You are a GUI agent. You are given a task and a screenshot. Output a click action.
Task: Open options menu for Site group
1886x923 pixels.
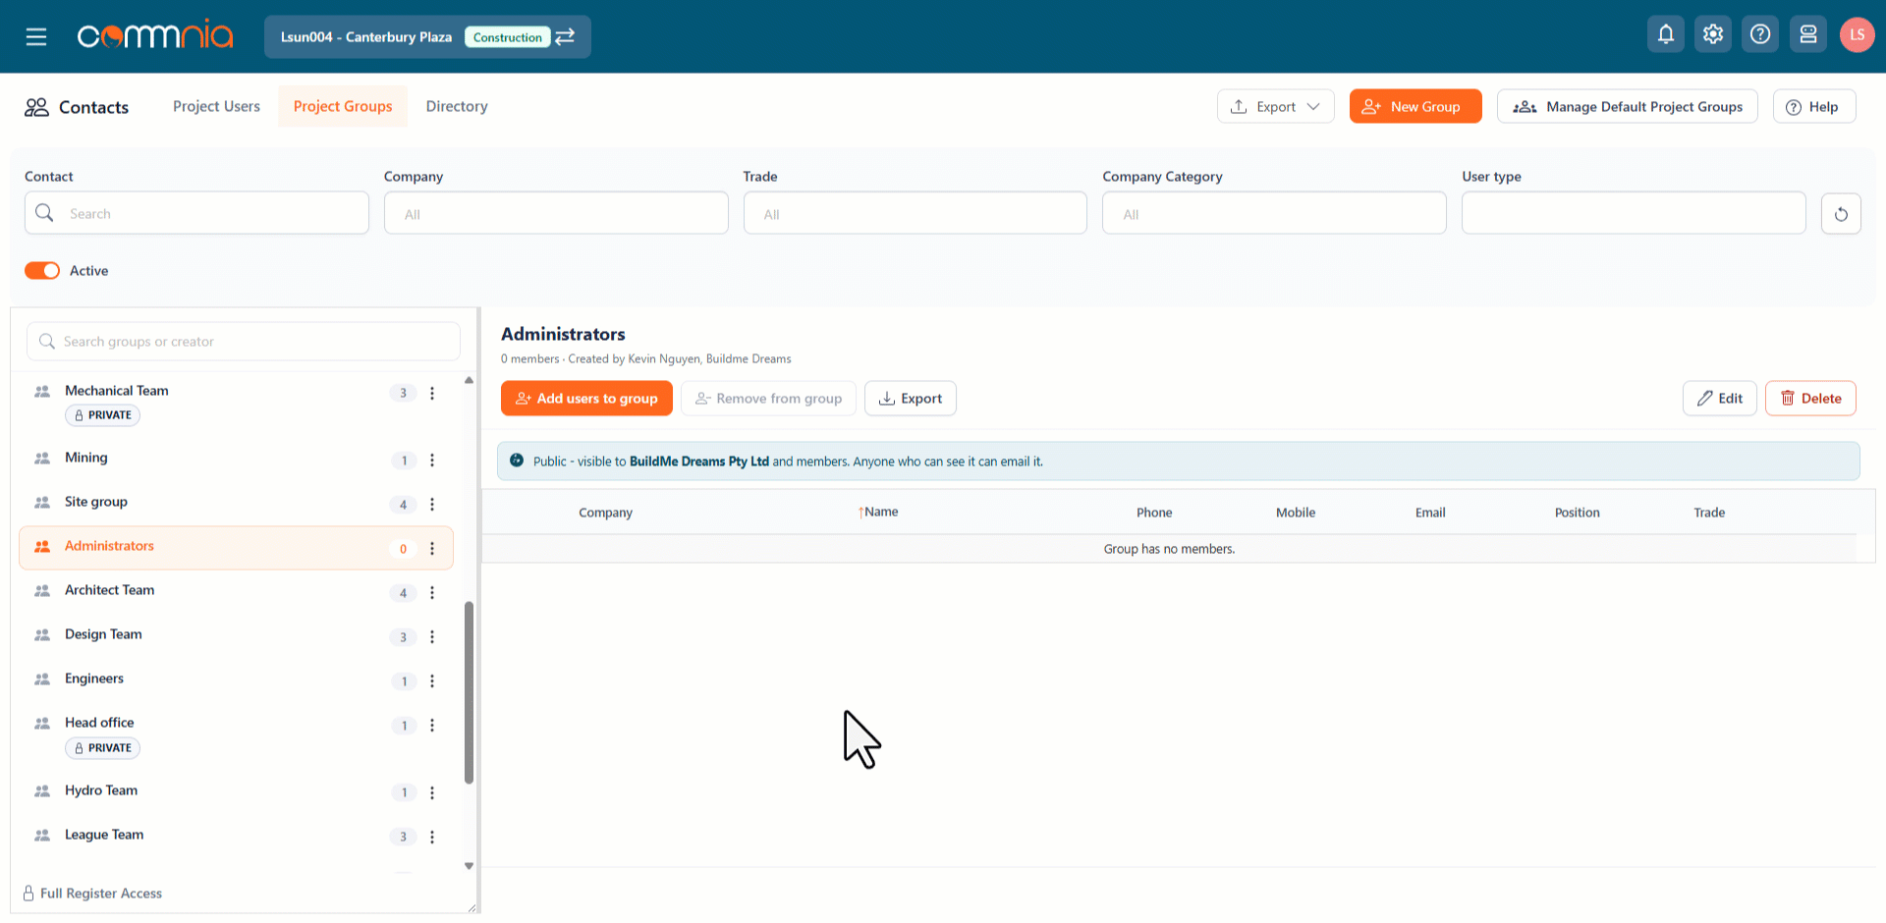[x=432, y=505]
